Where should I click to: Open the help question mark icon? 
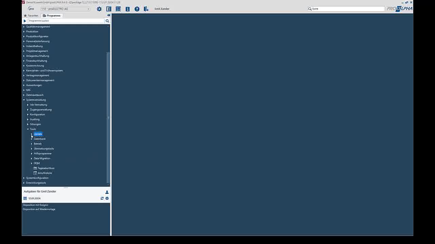[137, 9]
